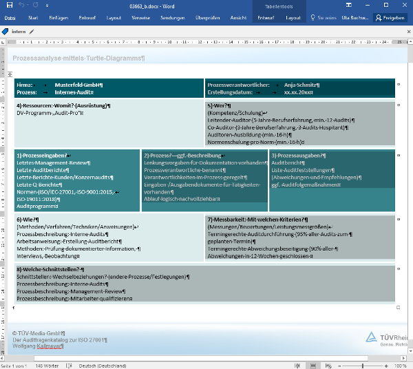The width and height of the screenshot is (413, 369).
Task: Switch to Web Layout view icon
Action: (330, 365)
